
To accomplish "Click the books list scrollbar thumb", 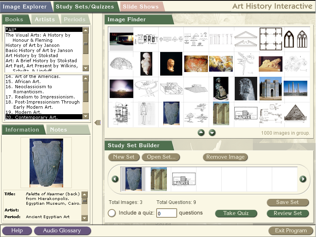I will click(86, 44).
